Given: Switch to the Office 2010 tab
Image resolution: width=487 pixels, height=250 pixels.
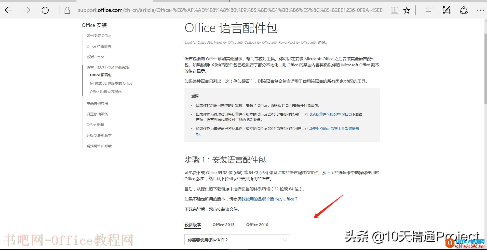Looking at the screenshot, I should (x=257, y=225).
